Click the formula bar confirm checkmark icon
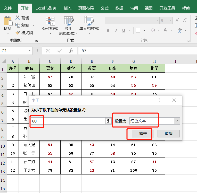197x193 pixels. [60, 51]
